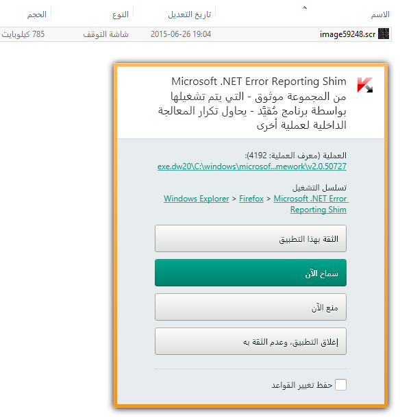
Task: Open the Firefox link in launch chain
Action: pos(251,199)
